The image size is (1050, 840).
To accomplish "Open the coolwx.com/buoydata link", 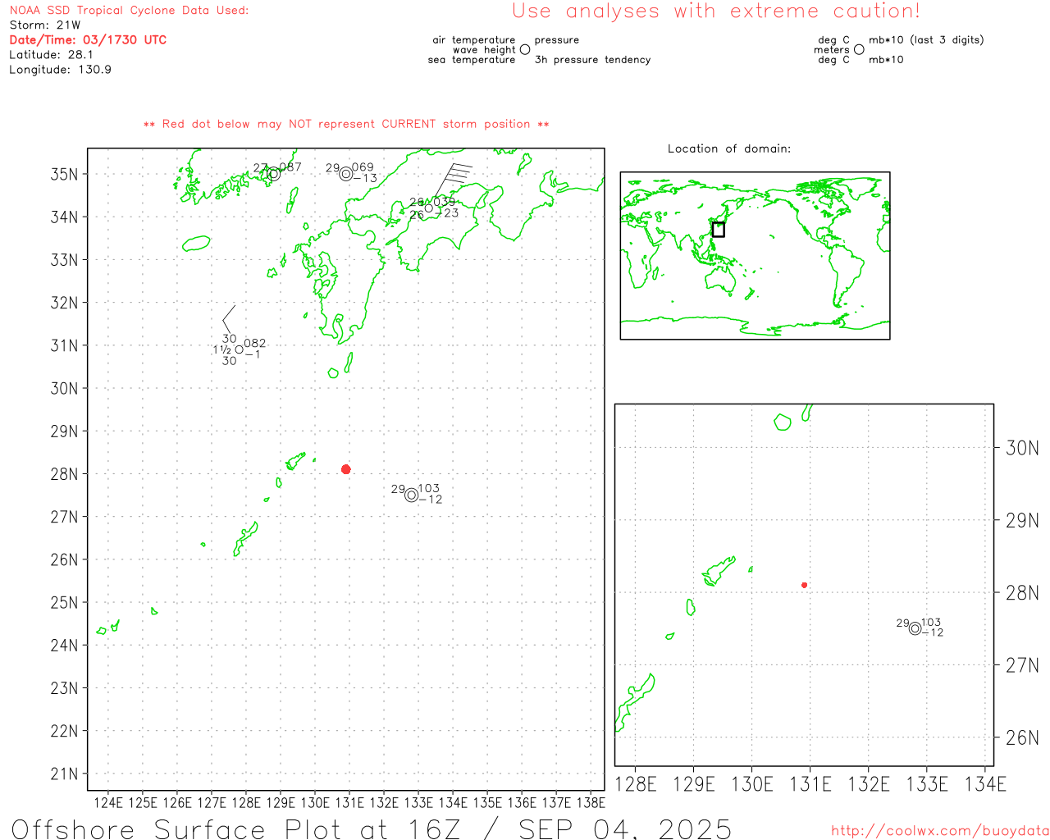I will click(940, 831).
